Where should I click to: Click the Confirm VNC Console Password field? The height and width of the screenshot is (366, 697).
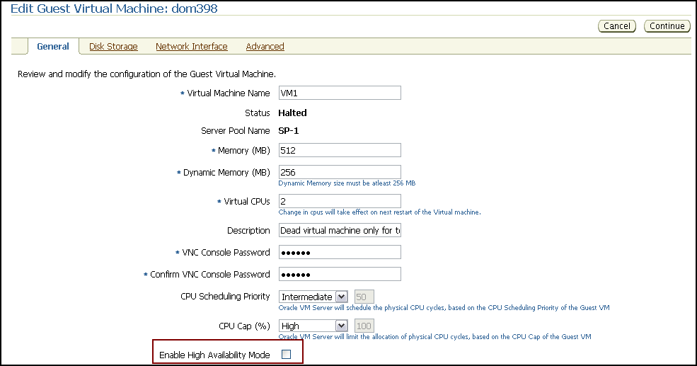(x=340, y=274)
